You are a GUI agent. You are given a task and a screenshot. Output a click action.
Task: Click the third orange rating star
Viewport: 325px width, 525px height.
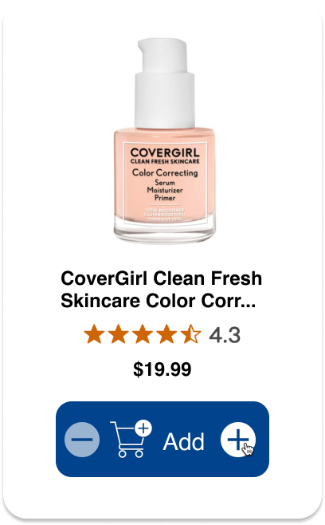[143, 334]
